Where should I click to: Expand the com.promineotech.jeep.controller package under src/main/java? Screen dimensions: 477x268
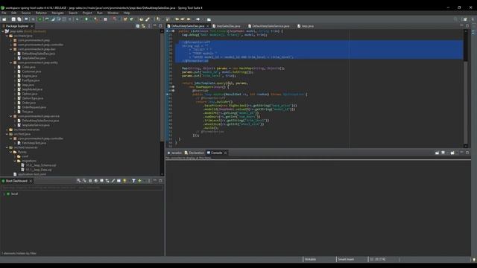[11, 45]
